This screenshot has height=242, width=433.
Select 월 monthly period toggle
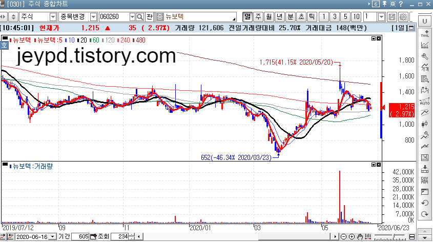(269, 17)
